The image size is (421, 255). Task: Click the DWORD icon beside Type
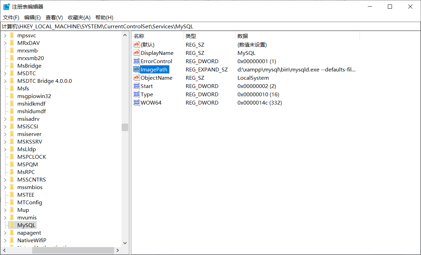[x=136, y=94]
